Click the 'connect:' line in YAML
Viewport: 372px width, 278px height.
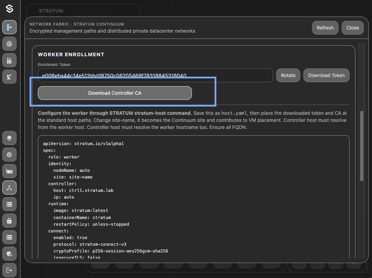pyautogui.click(x=58, y=231)
